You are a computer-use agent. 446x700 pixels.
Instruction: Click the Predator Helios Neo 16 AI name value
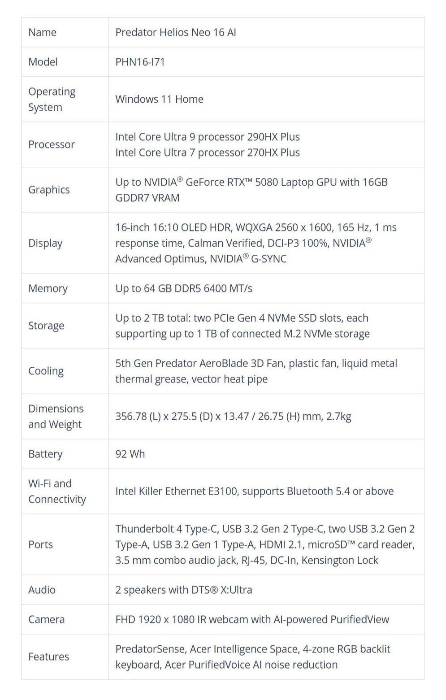click(x=175, y=32)
